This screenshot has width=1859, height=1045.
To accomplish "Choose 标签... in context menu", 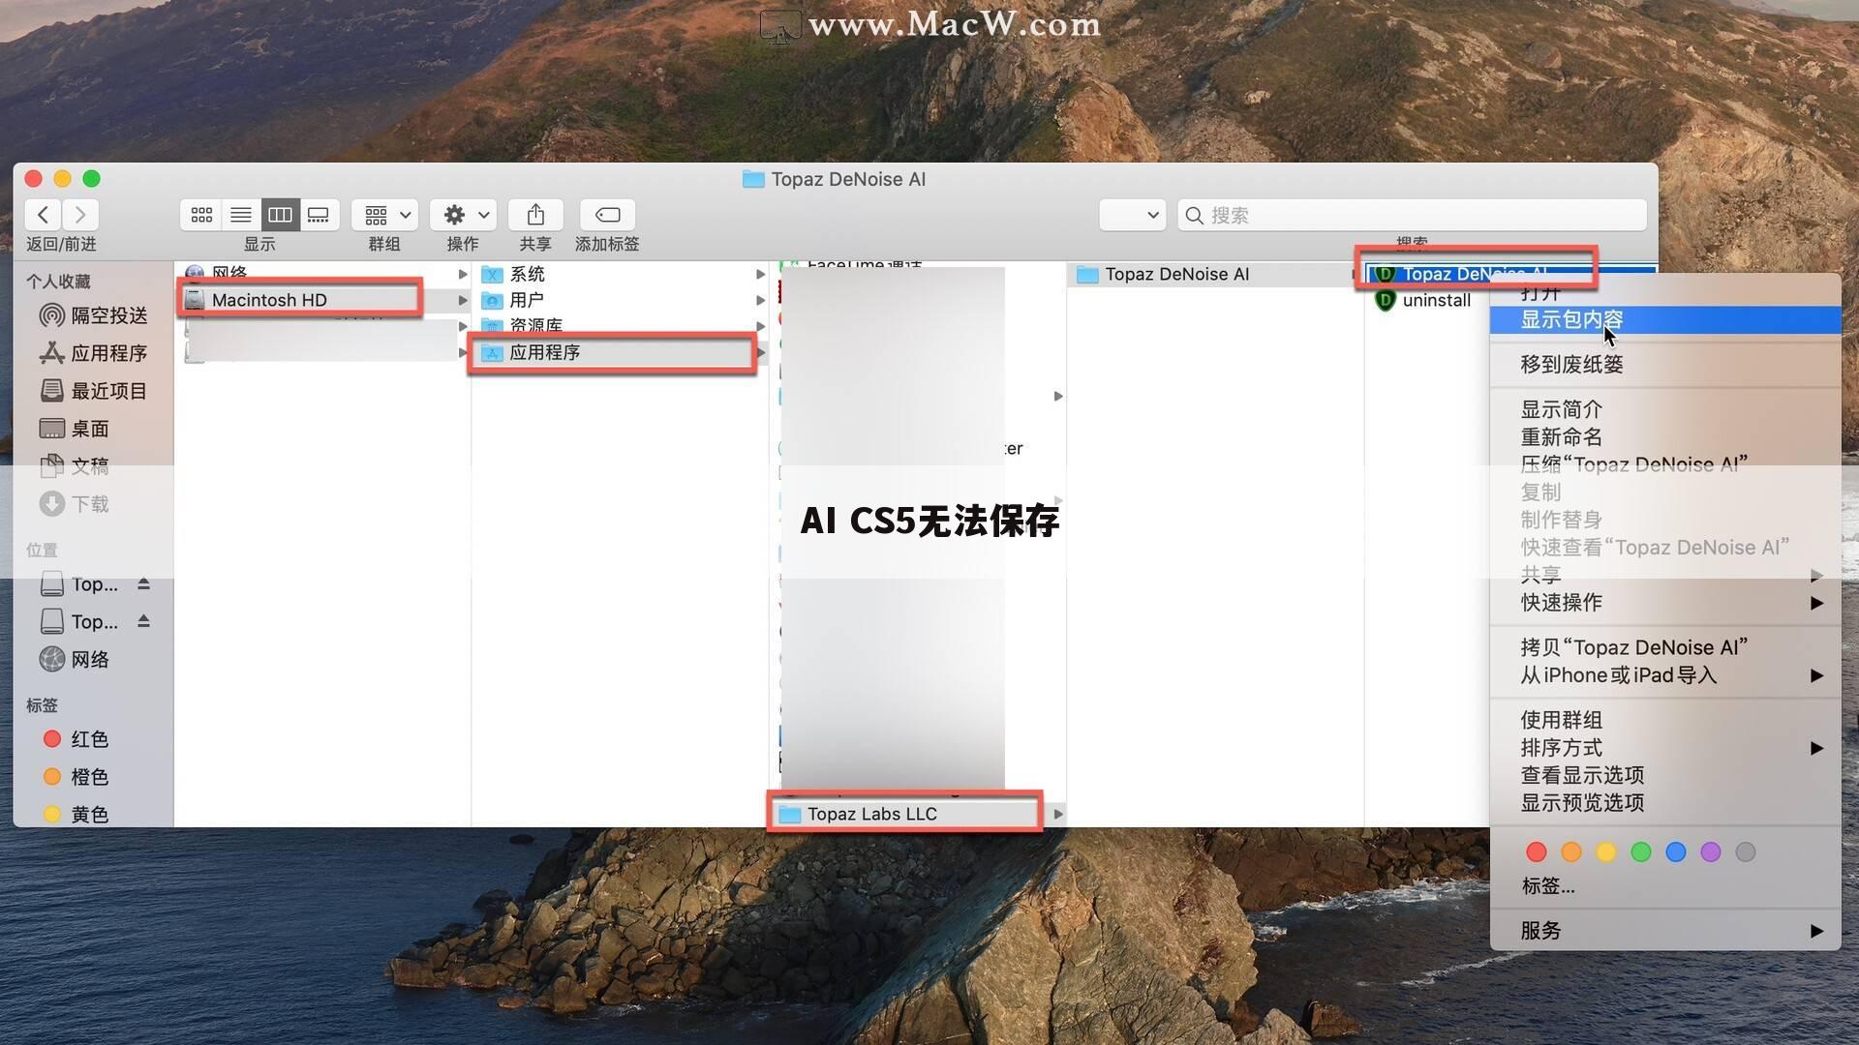I will coord(1665,886).
